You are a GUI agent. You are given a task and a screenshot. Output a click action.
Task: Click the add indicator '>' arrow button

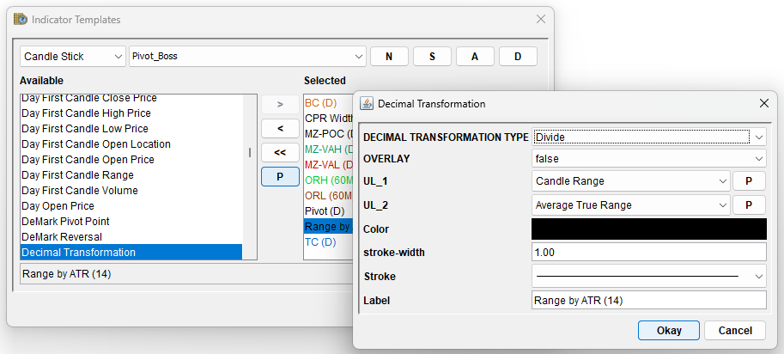pos(279,105)
